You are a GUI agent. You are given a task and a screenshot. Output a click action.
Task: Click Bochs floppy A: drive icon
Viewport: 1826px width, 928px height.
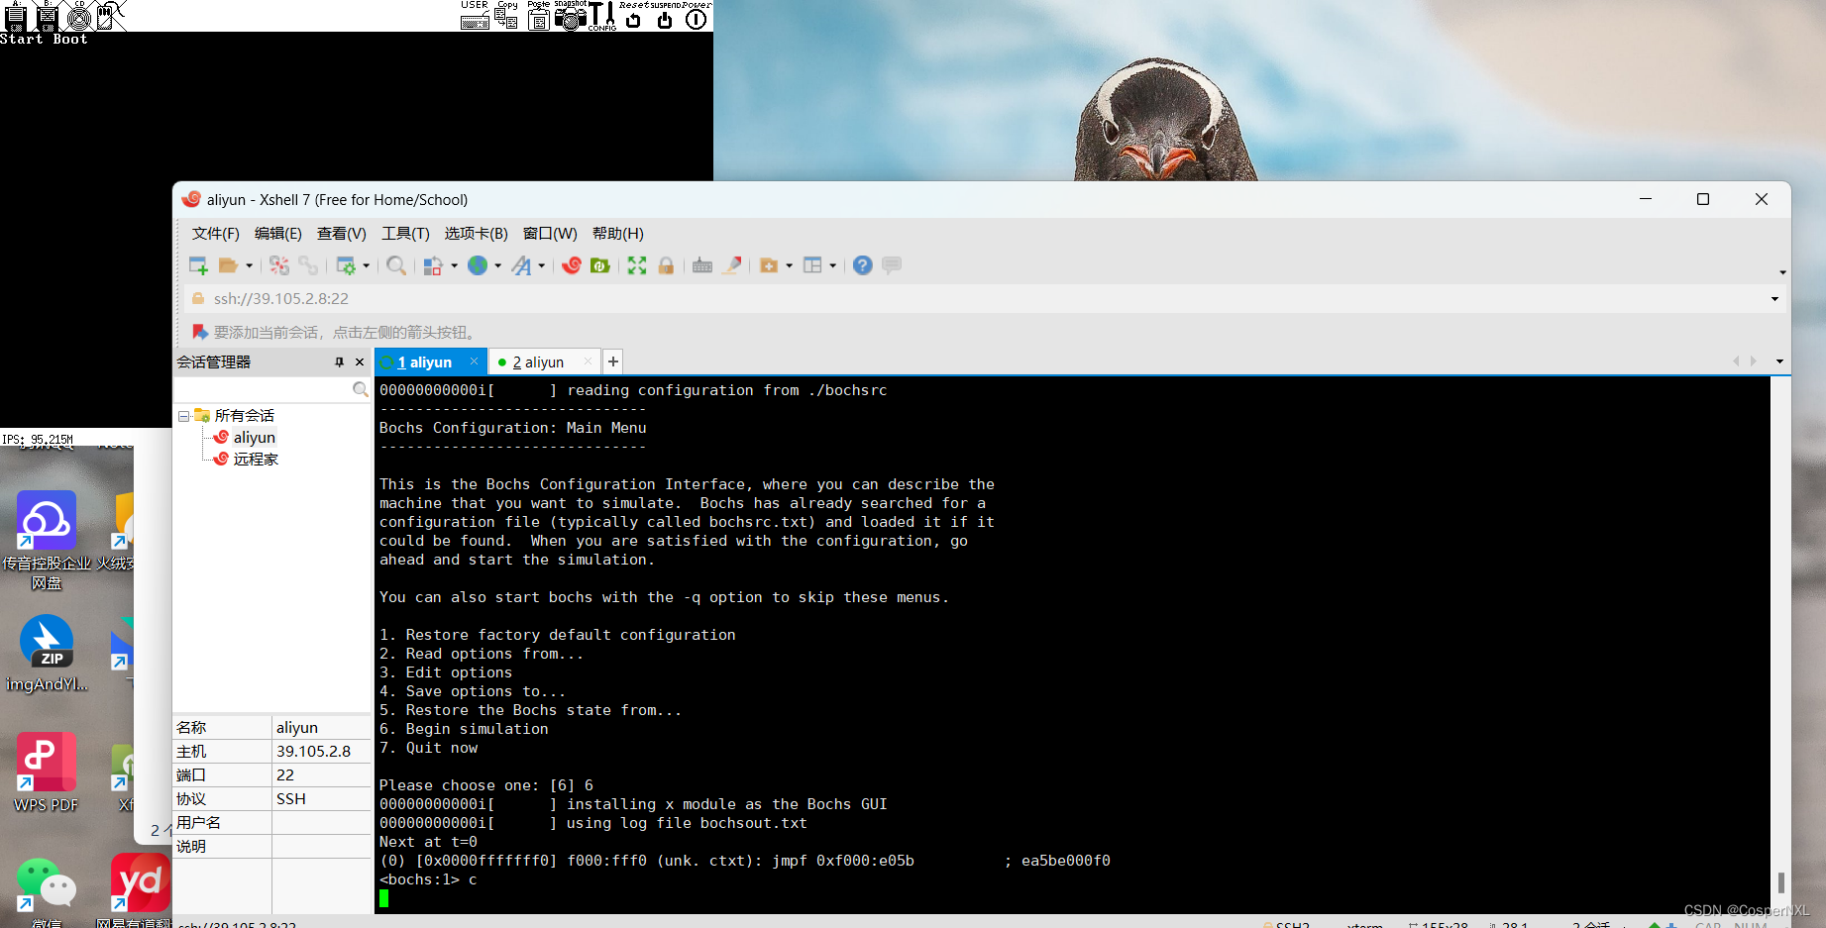tap(16, 16)
